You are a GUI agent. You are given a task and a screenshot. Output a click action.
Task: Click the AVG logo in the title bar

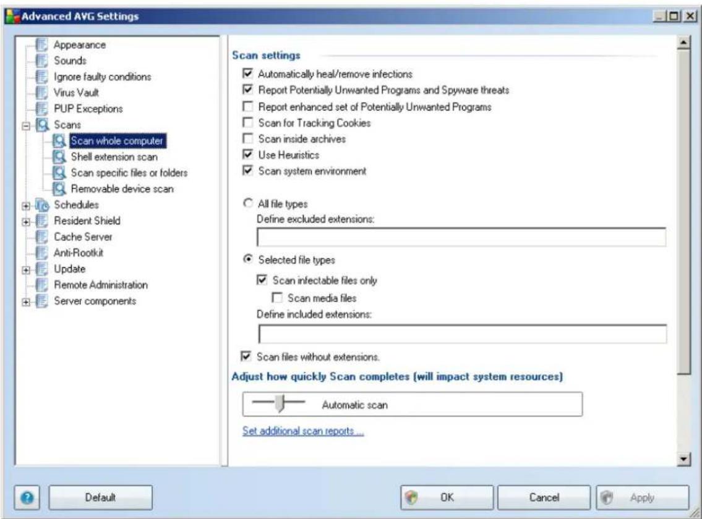tap(12, 16)
